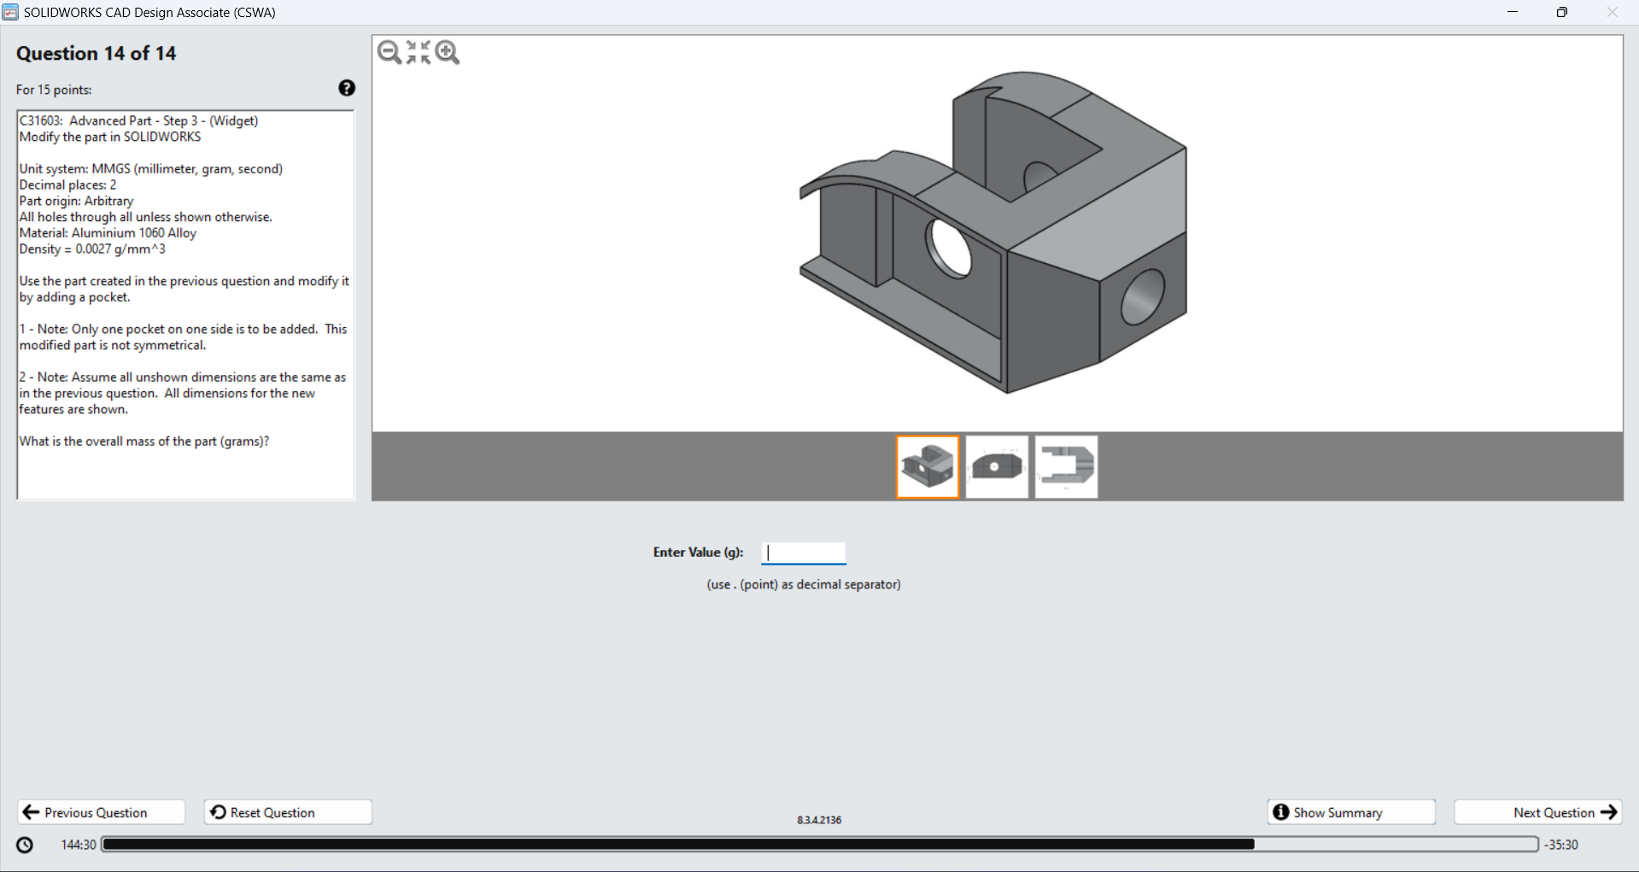Fit the image to the window
Viewport: 1639px width, 872px height.
(x=419, y=53)
